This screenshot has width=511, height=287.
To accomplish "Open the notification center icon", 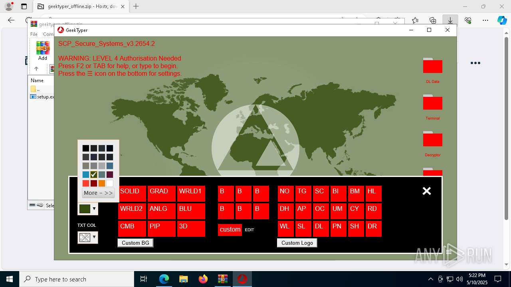I will point(498,279).
